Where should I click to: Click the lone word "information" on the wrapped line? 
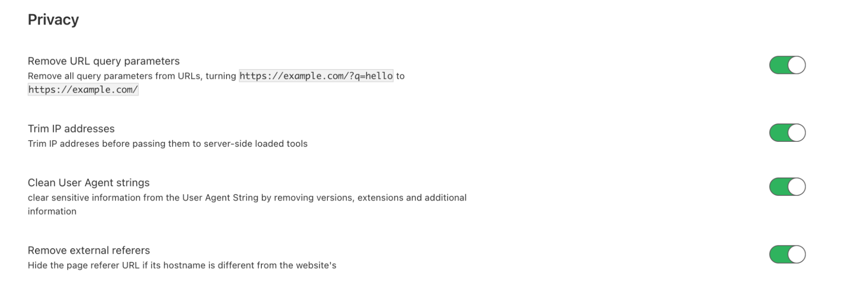tap(52, 212)
